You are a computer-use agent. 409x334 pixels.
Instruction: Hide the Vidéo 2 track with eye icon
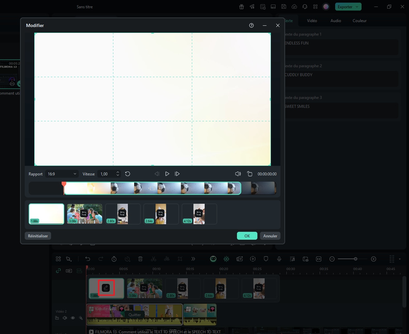pos(73,318)
